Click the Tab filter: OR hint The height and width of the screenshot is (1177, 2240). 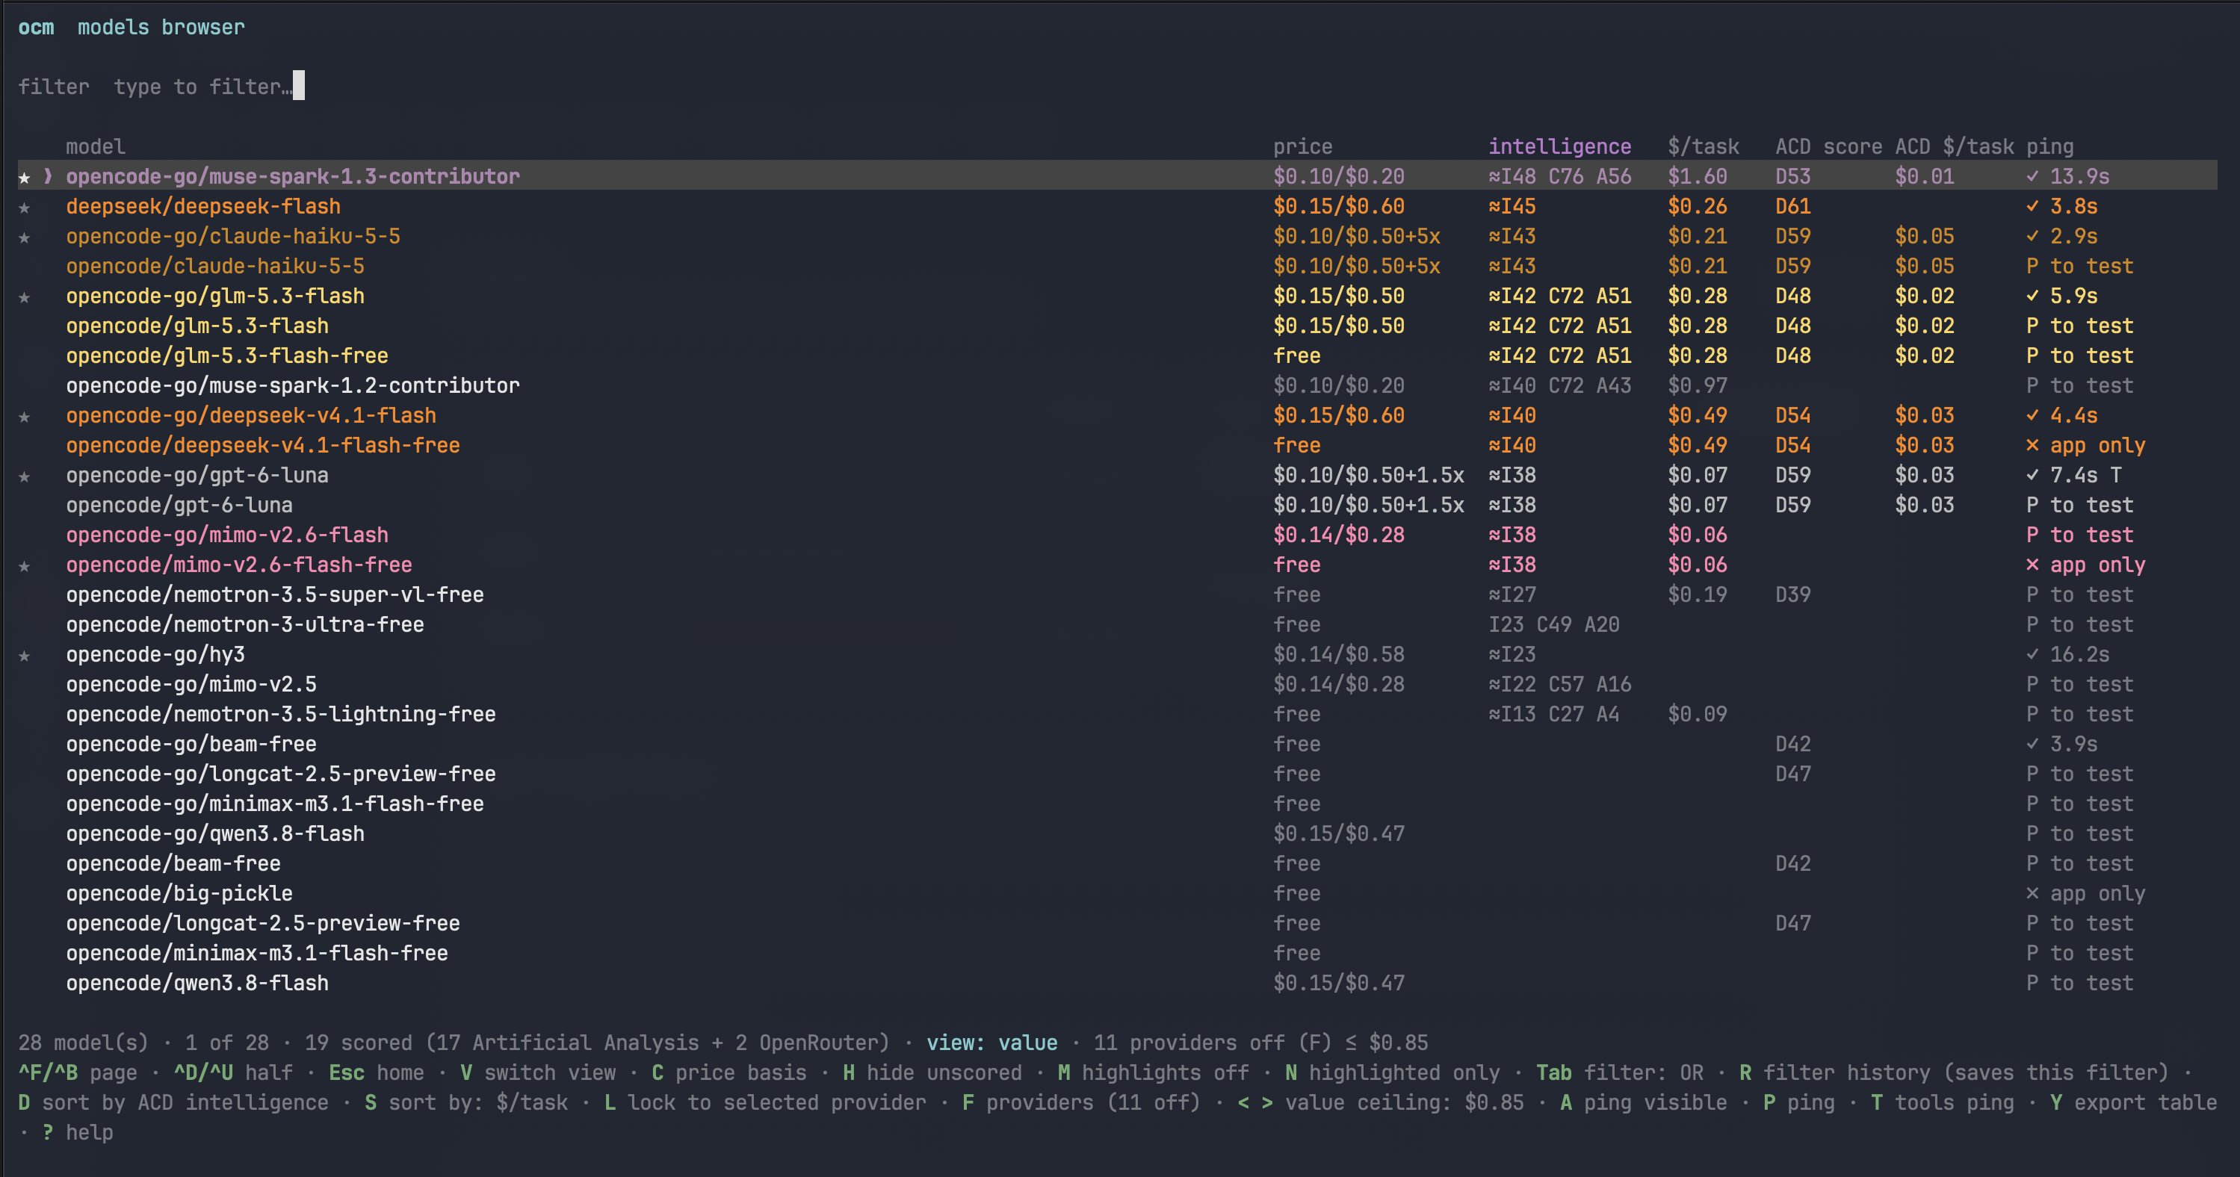point(1620,1072)
